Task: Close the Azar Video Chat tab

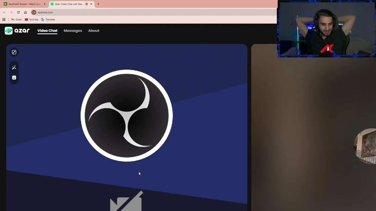Action: 91,4
